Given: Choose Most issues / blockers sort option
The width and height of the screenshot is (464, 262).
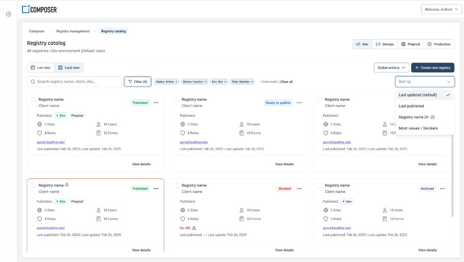Looking at the screenshot, I should coord(424,128).
